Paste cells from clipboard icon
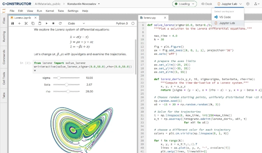 coord(39,23)
